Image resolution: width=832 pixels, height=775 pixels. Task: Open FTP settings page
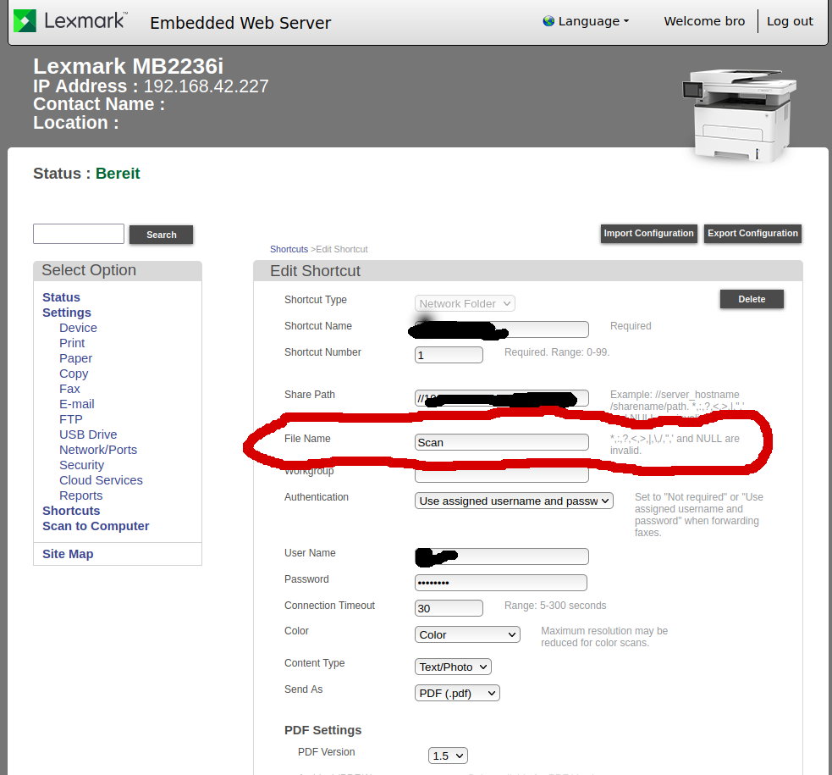[71, 419]
